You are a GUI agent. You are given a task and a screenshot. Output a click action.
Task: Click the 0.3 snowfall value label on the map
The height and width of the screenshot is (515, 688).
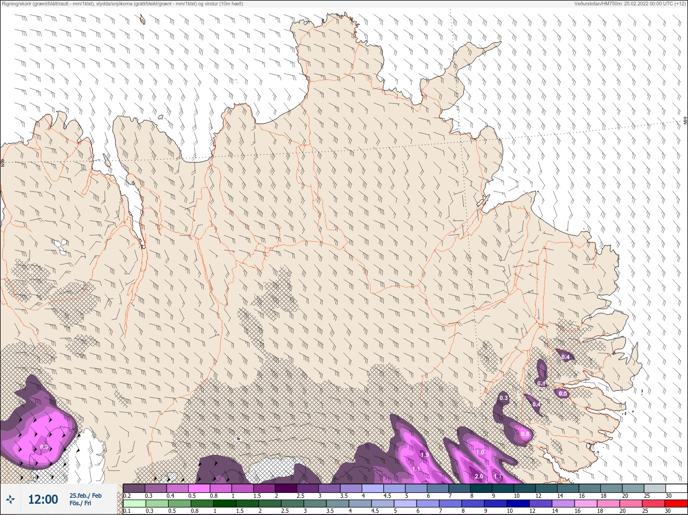click(x=504, y=398)
